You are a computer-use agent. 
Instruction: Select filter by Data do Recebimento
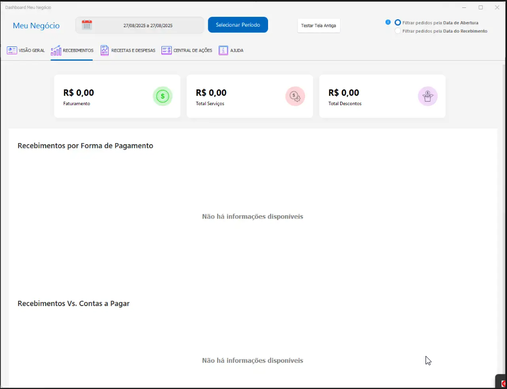pos(398,31)
